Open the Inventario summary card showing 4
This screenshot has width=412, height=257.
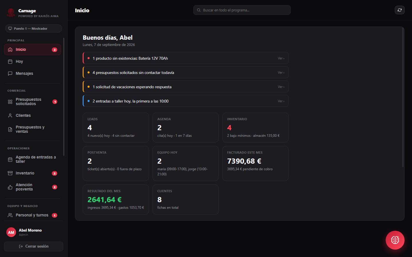(x=255, y=128)
